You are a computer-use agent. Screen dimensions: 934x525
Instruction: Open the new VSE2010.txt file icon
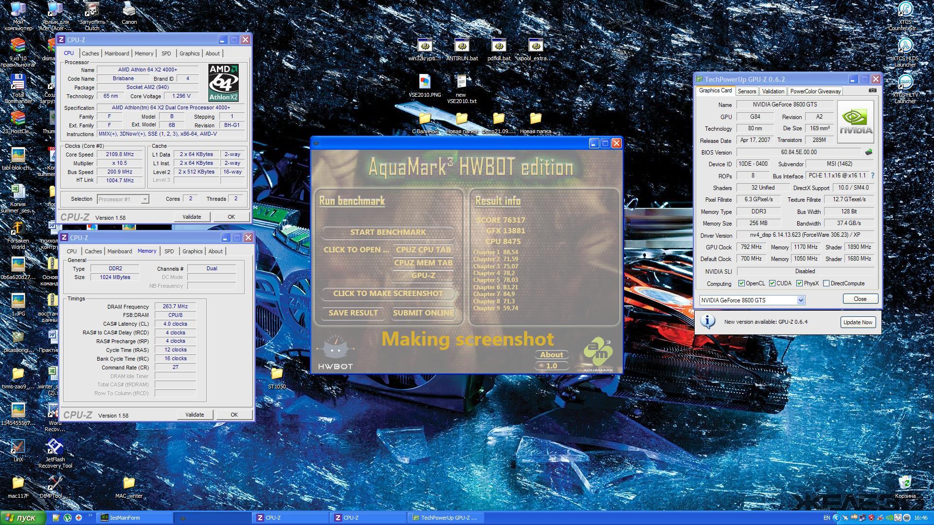pyautogui.click(x=462, y=82)
